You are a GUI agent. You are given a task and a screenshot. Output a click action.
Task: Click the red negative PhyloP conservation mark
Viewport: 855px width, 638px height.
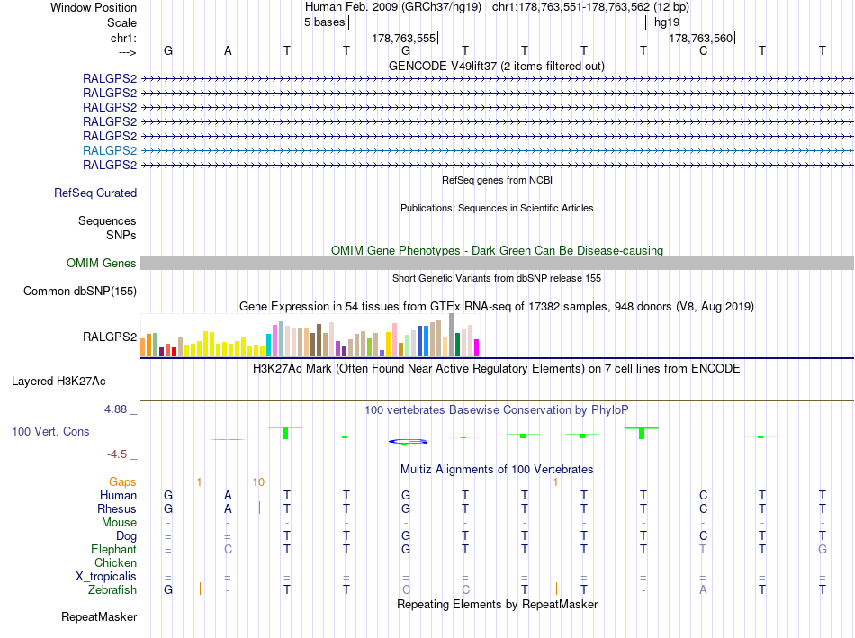[x=228, y=439]
